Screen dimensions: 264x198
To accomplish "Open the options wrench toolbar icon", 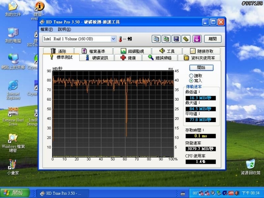I will coord(186,39).
